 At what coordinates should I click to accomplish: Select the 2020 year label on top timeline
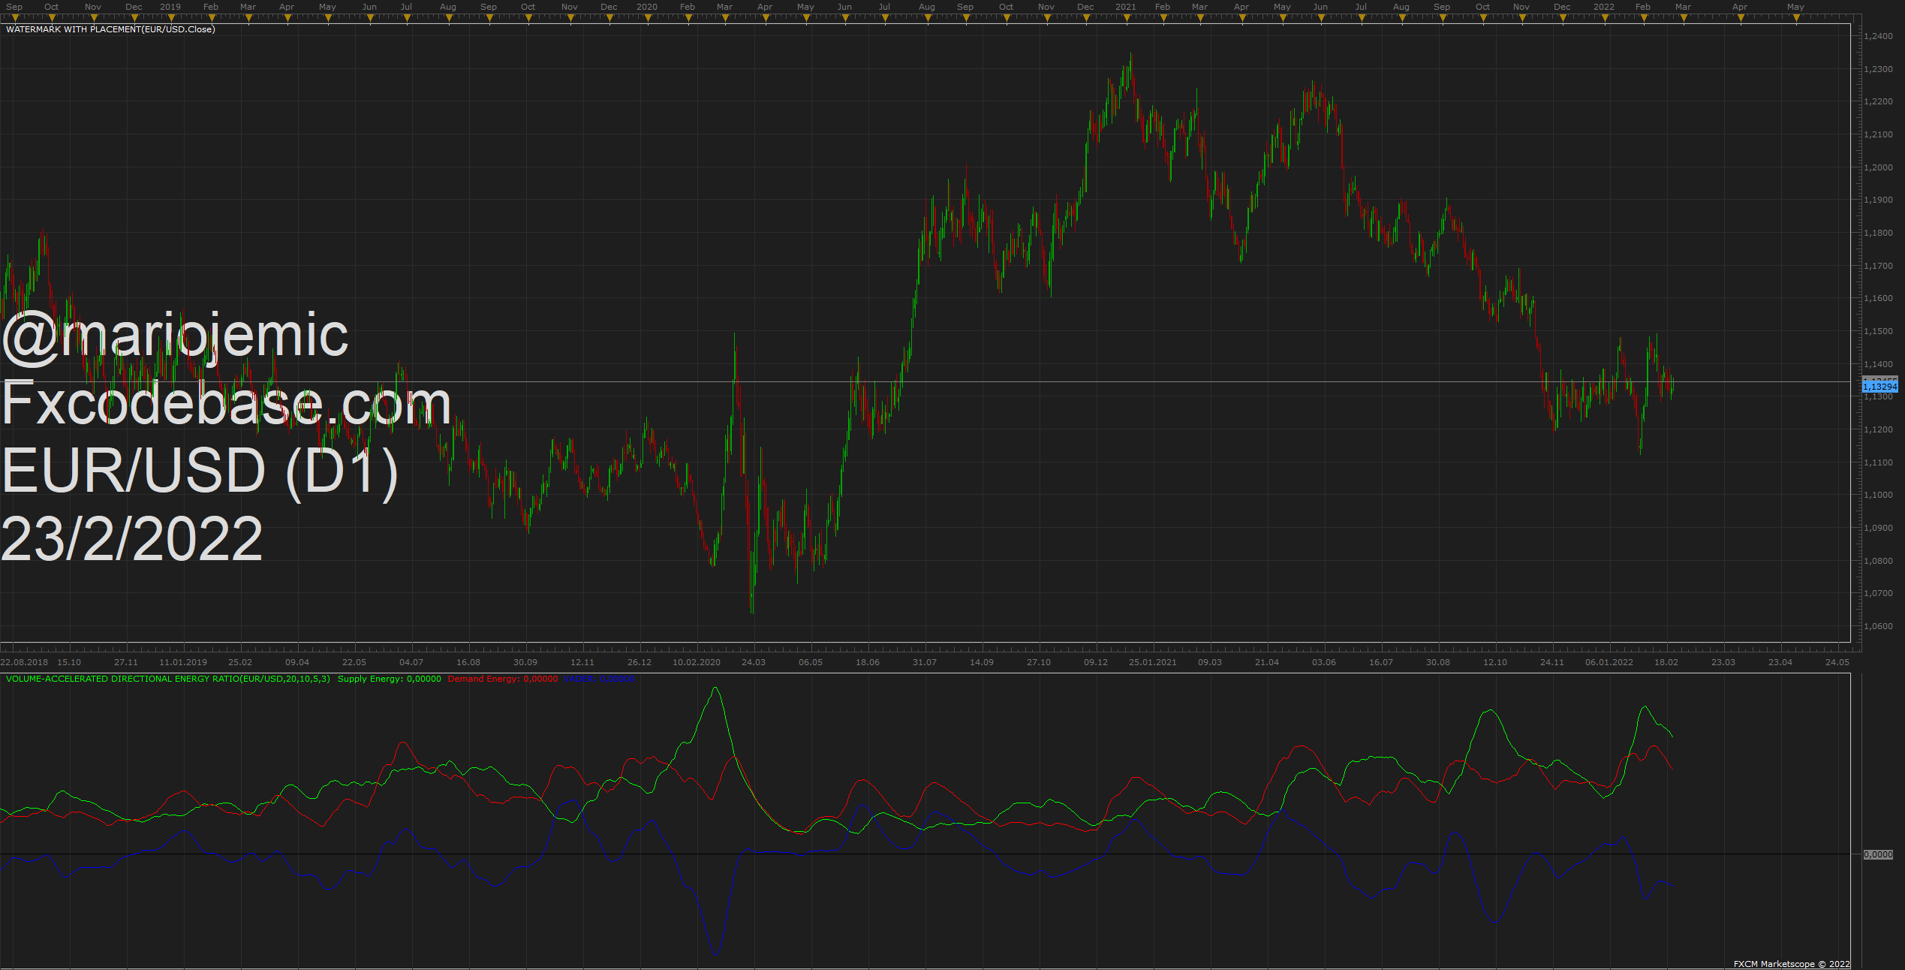[647, 7]
